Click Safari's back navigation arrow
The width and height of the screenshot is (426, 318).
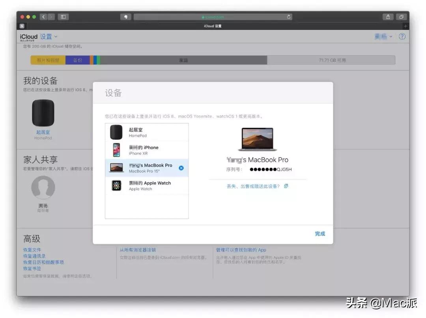point(43,17)
